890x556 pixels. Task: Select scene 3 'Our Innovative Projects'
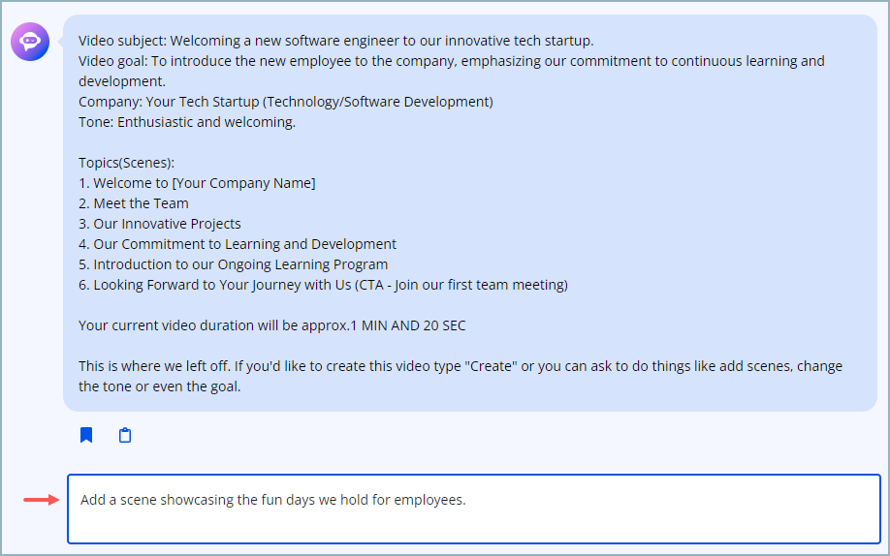160,224
